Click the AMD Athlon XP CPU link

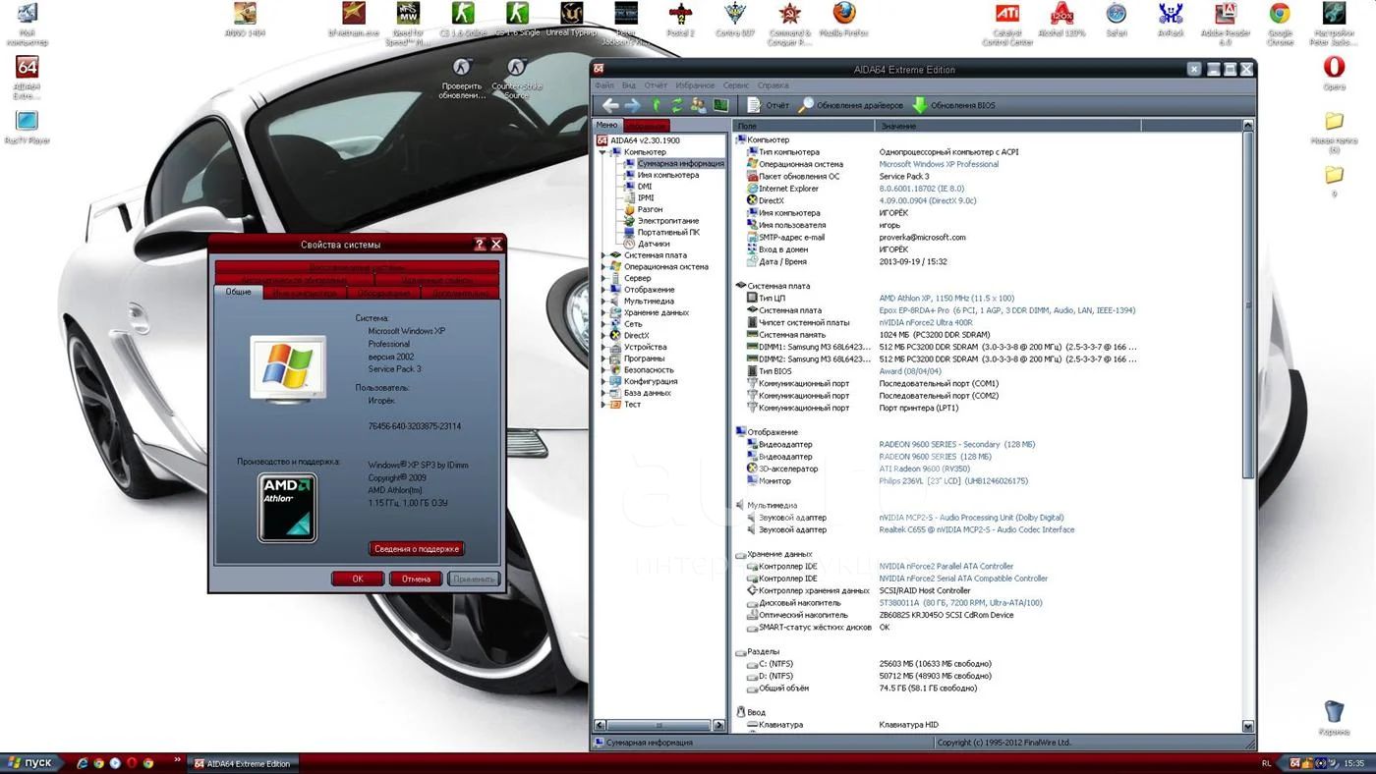pyautogui.click(x=946, y=298)
